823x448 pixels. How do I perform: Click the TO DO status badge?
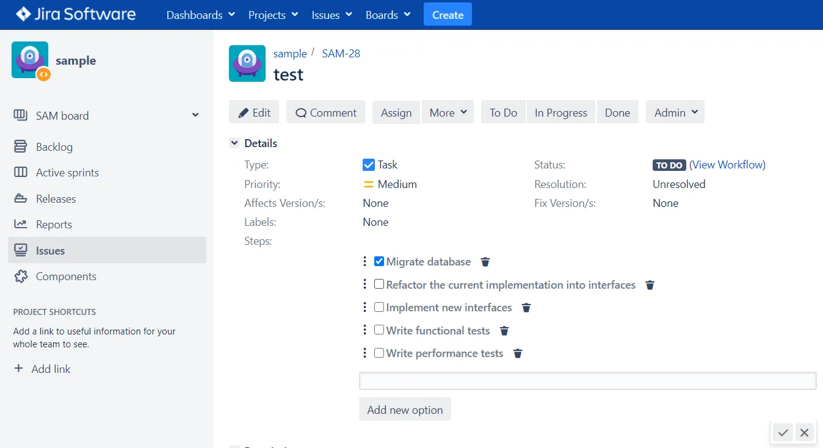(x=669, y=165)
